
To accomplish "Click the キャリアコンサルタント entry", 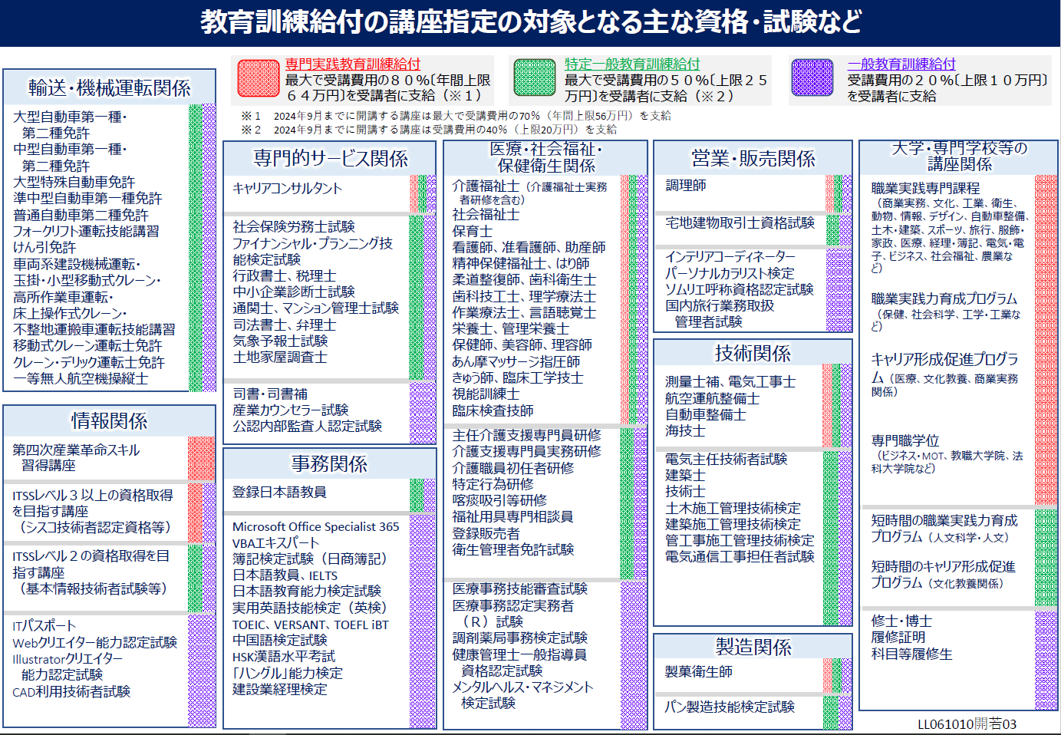I will 287,189.
